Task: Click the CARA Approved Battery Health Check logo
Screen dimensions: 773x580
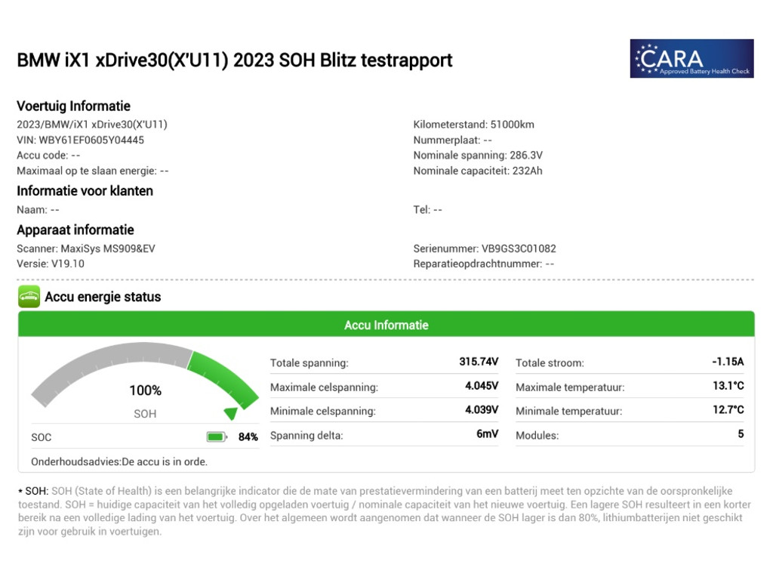Action: click(x=691, y=58)
